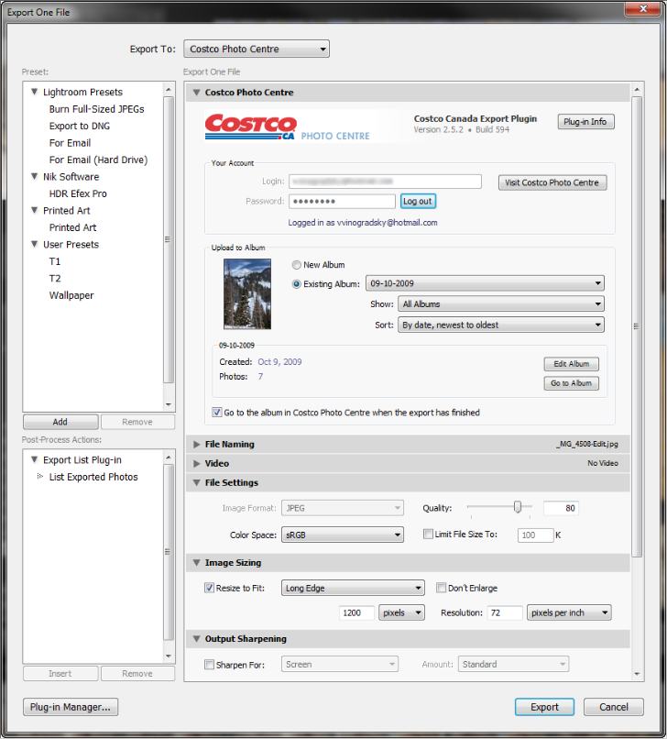Screen dimensions: 667x739
Task: Open the Export To dropdown
Action: 257,49
